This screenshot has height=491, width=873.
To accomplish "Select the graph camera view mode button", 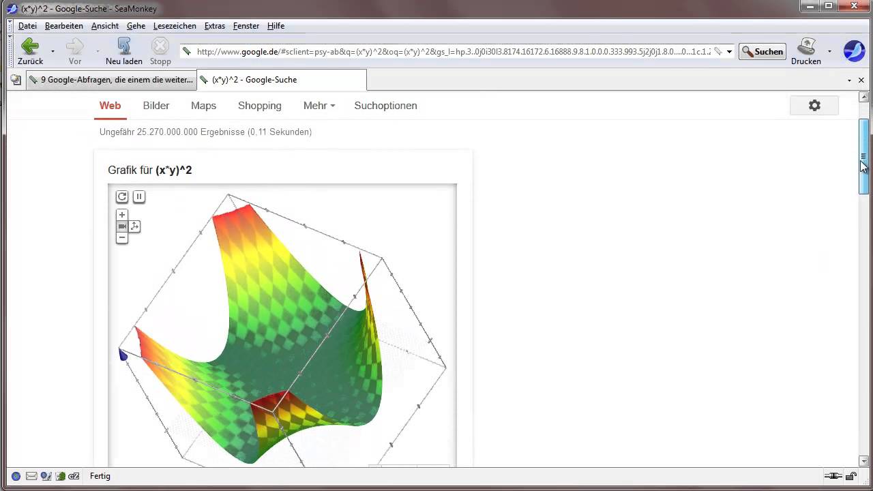I will tap(122, 226).
